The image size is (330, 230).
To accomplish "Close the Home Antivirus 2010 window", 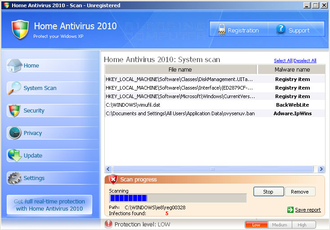I will coord(324,5).
